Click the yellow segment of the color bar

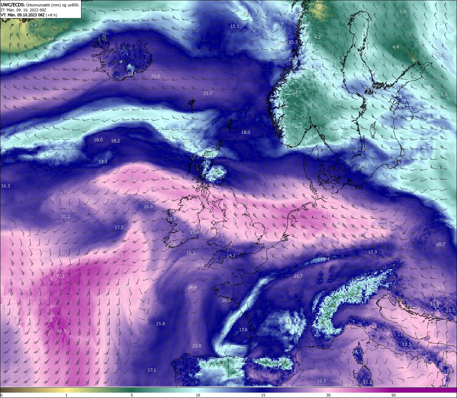pos(67,390)
